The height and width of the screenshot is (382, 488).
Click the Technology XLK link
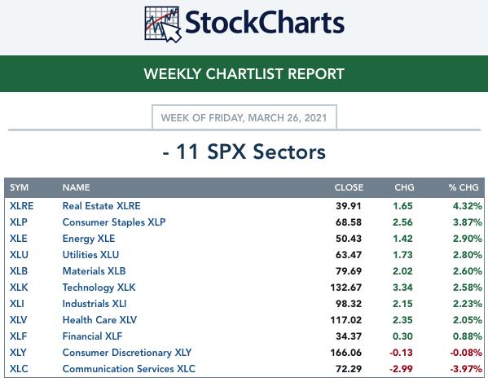(x=99, y=288)
